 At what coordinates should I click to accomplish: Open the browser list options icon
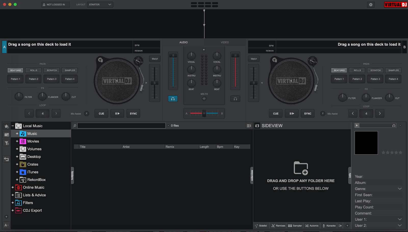pos(249,126)
